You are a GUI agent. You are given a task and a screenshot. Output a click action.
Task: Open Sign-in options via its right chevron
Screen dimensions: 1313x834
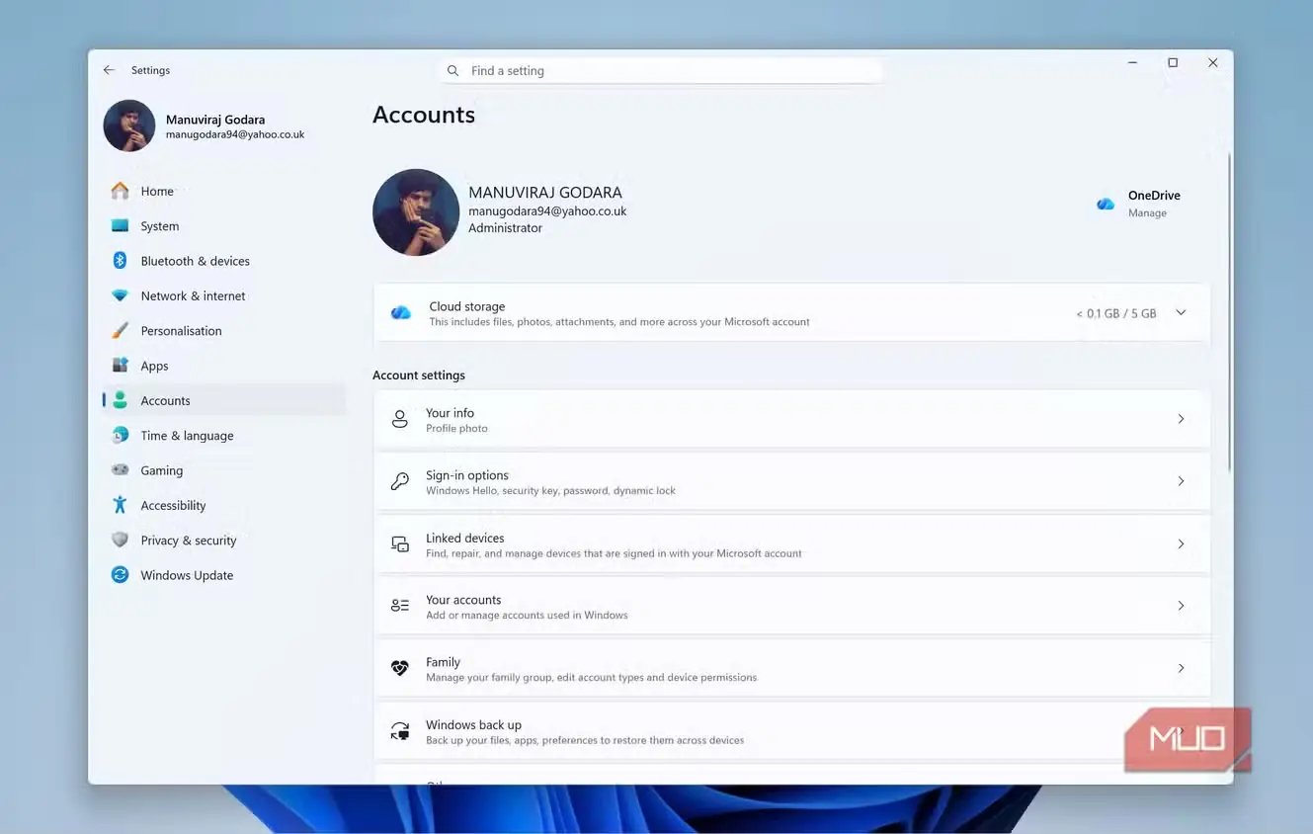click(1181, 481)
